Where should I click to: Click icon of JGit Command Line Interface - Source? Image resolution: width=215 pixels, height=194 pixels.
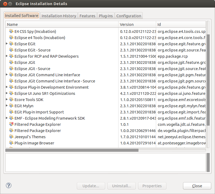coord(11,81)
